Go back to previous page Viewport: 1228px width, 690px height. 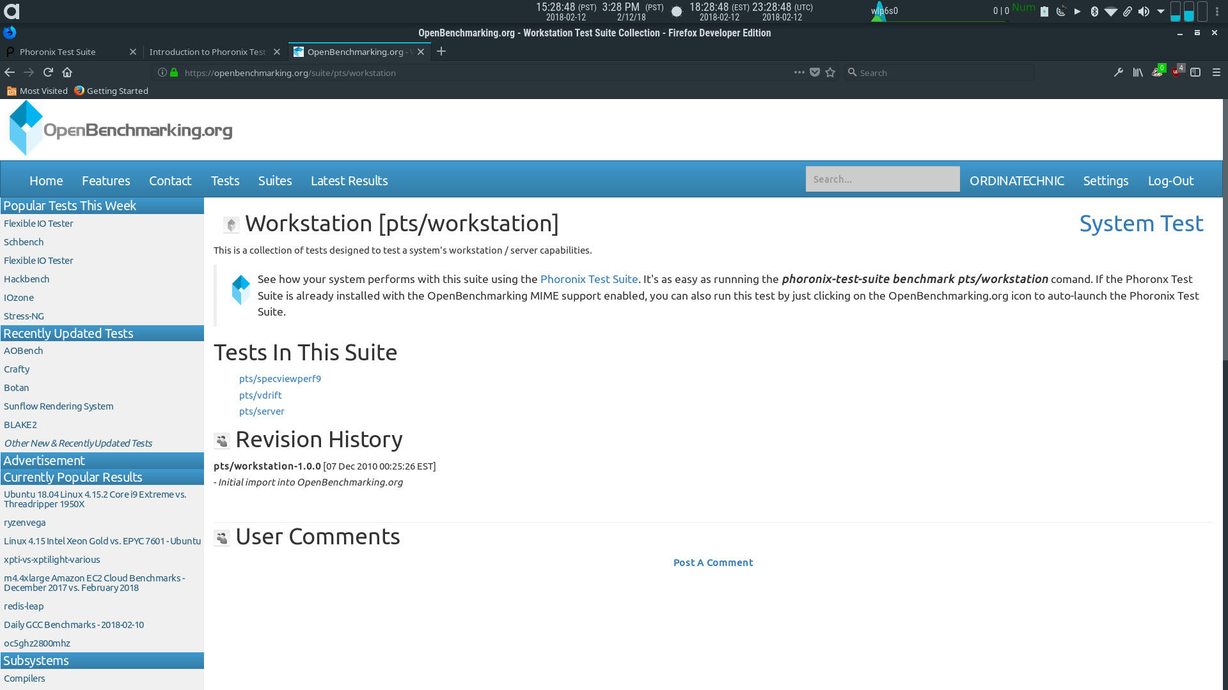click(x=10, y=72)
